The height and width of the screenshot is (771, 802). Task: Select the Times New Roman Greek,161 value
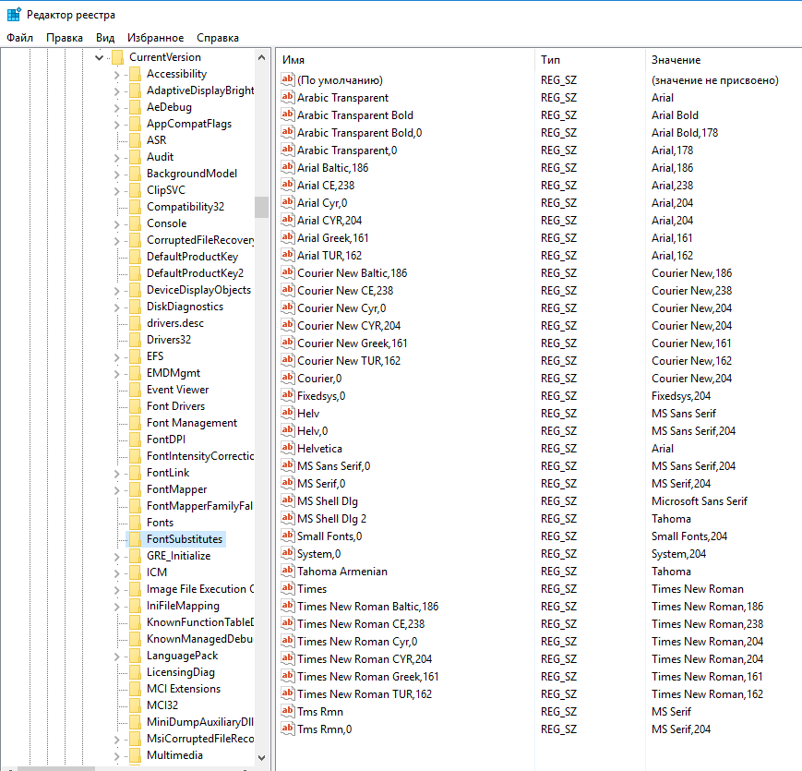367,677
